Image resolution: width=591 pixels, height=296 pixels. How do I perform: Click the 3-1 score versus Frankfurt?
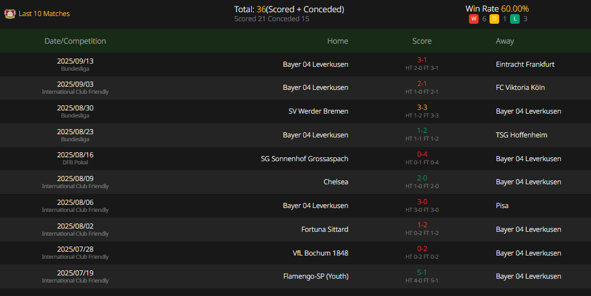(x=421, y=60)
